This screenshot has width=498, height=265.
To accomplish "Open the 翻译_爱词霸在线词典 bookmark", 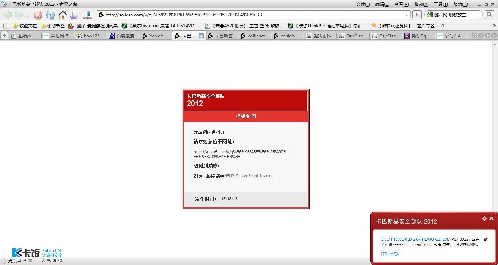I will click(x=93, y=26).
